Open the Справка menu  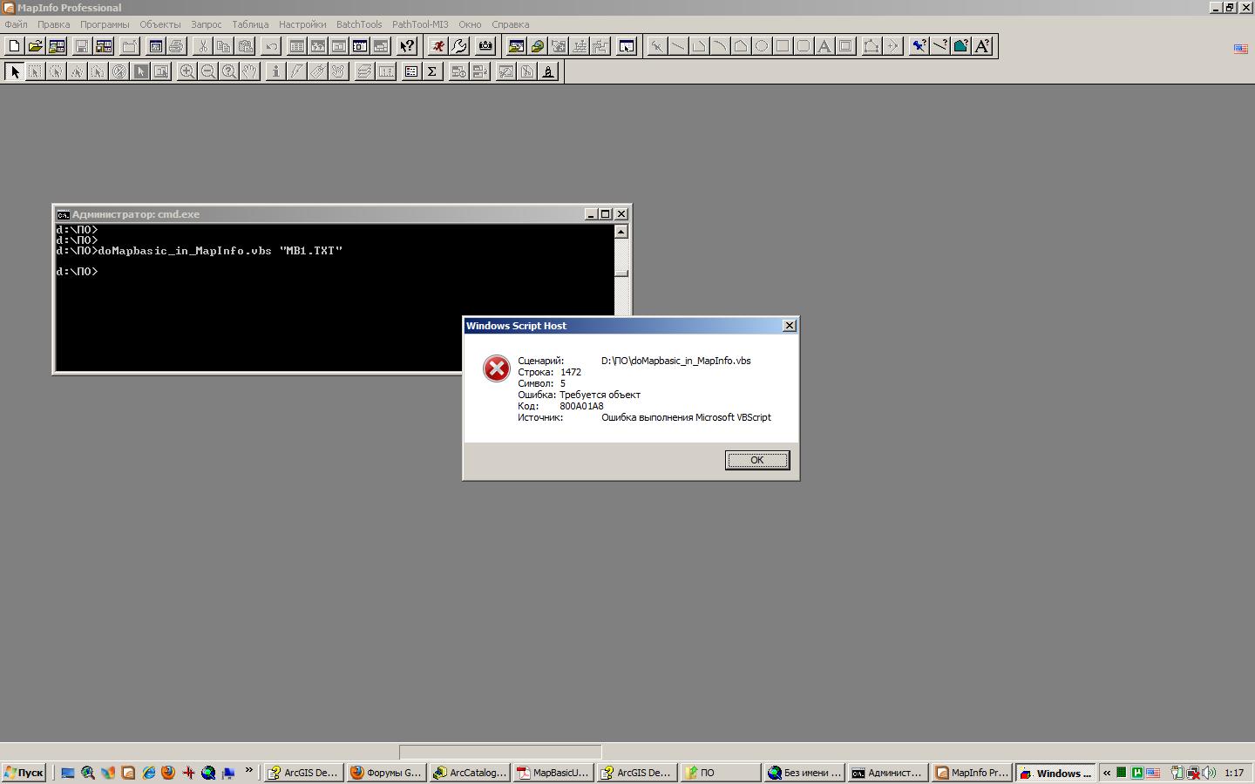510,24
